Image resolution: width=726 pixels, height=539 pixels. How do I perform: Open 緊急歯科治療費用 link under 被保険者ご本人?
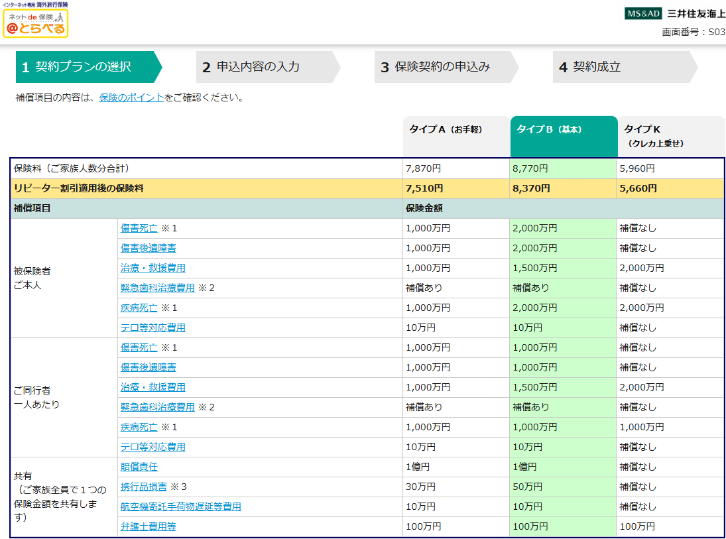click(157, 288)
